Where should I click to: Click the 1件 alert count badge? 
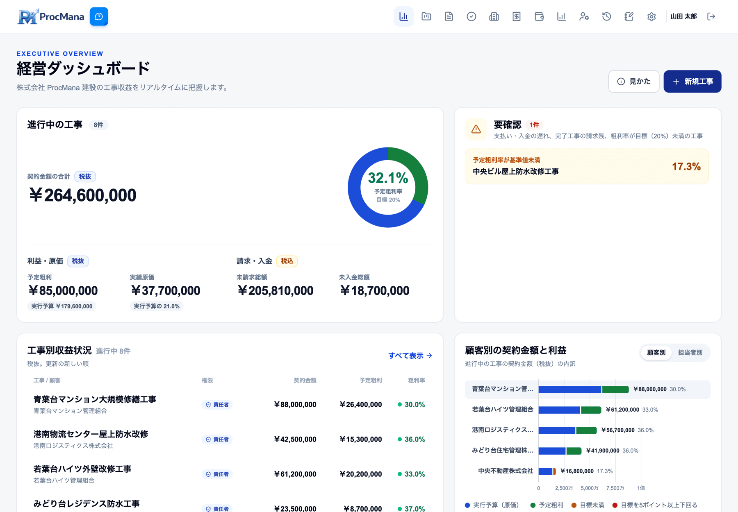[x=534, y=125]
